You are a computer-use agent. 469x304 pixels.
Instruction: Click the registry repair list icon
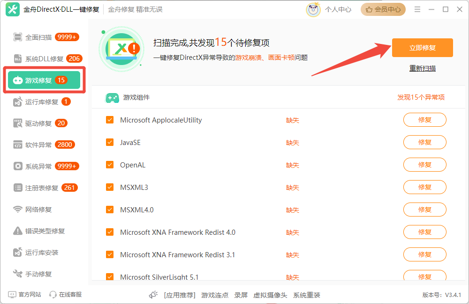[x=18, y=188]
